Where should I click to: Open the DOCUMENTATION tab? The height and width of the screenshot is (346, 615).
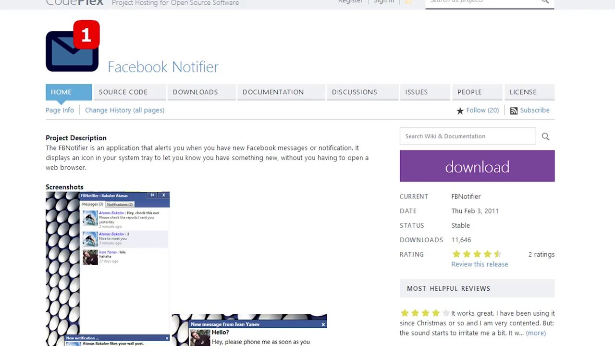pos(281,92)
